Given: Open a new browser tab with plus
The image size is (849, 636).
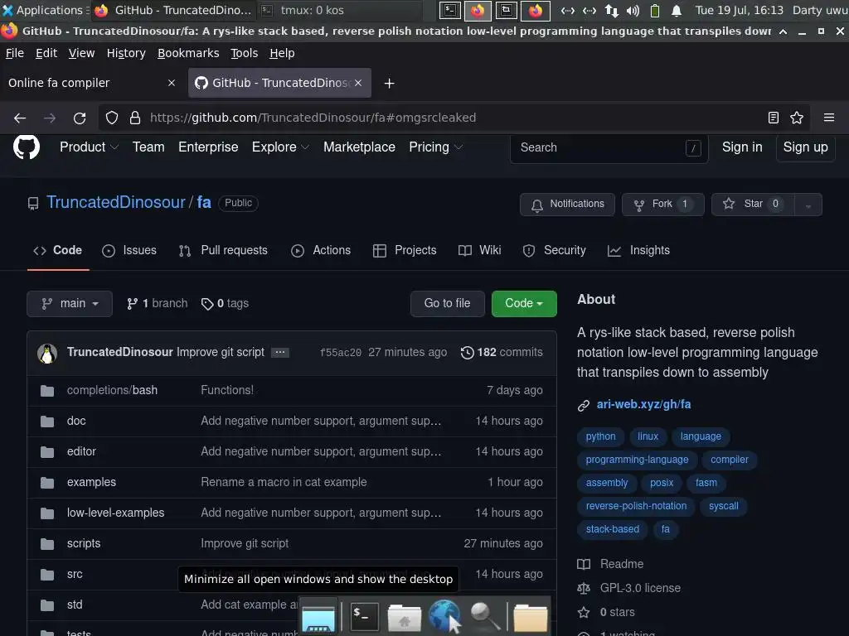Looking at the screenshot, I should pos(389,84).
